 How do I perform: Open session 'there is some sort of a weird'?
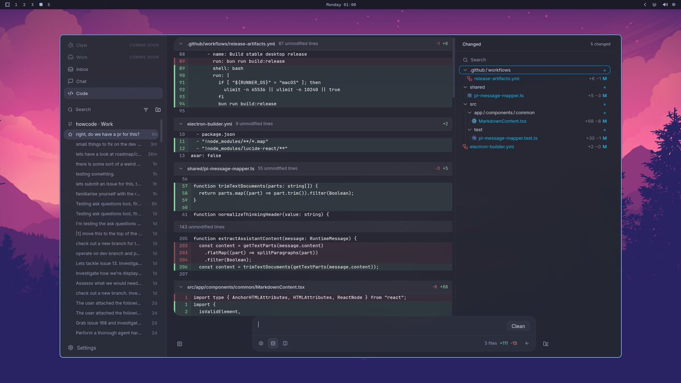[112, 164]
